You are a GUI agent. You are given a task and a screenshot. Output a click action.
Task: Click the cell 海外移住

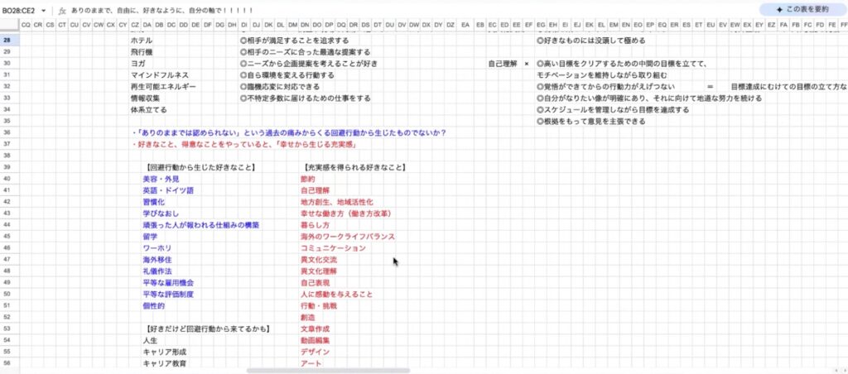[x=157, y=260]
